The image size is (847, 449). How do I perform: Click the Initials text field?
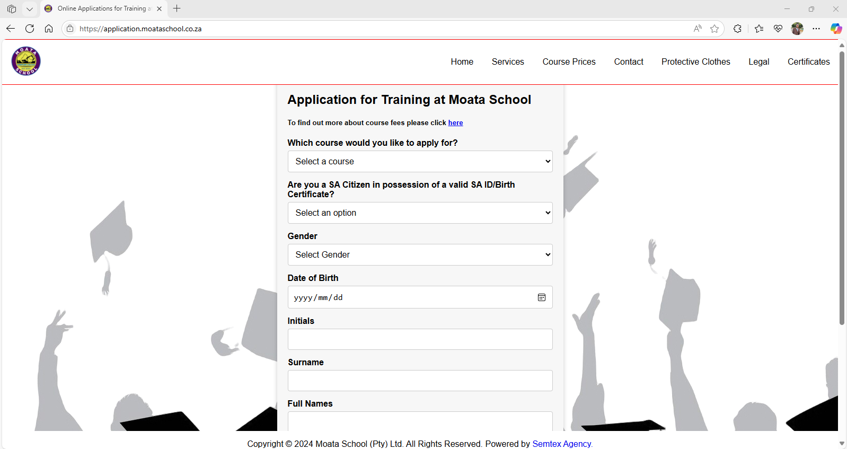tap(420, 339)
